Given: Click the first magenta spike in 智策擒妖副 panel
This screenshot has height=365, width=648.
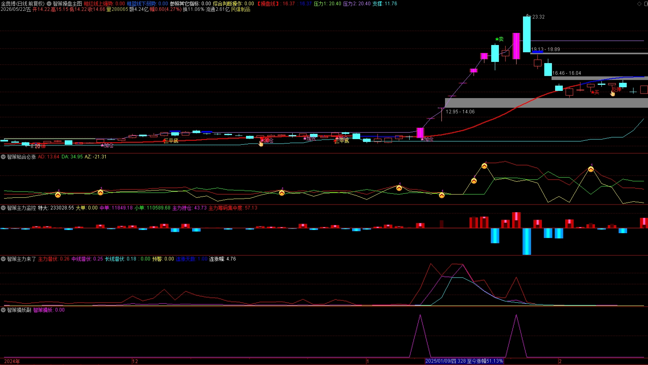Looking at the screenshot, I should click(420, 336).
